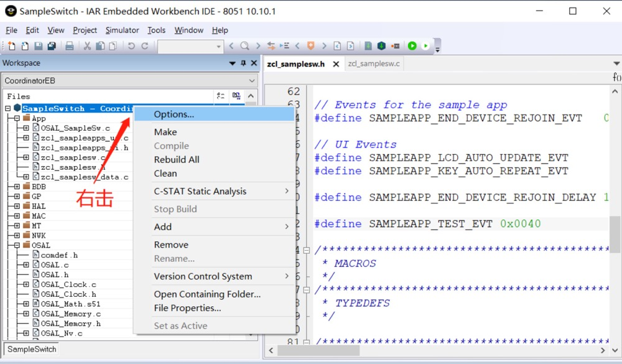
Task: Close the zcl_samplesw.h editor tab
Action: click(336, 64)
